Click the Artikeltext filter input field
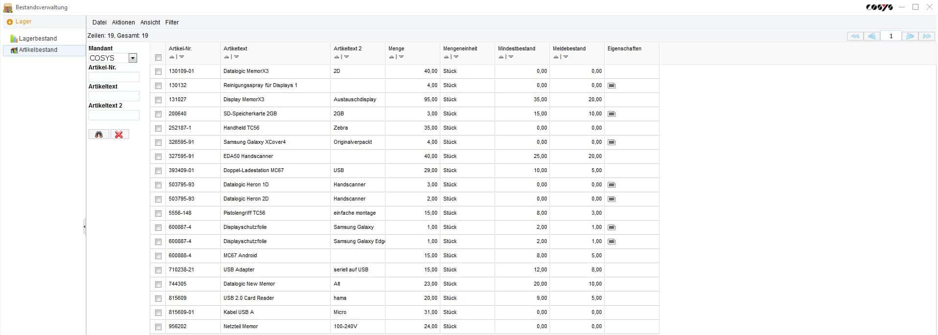Screen dimensions: 938x335 pyautogui.click(x=114, y=96)
